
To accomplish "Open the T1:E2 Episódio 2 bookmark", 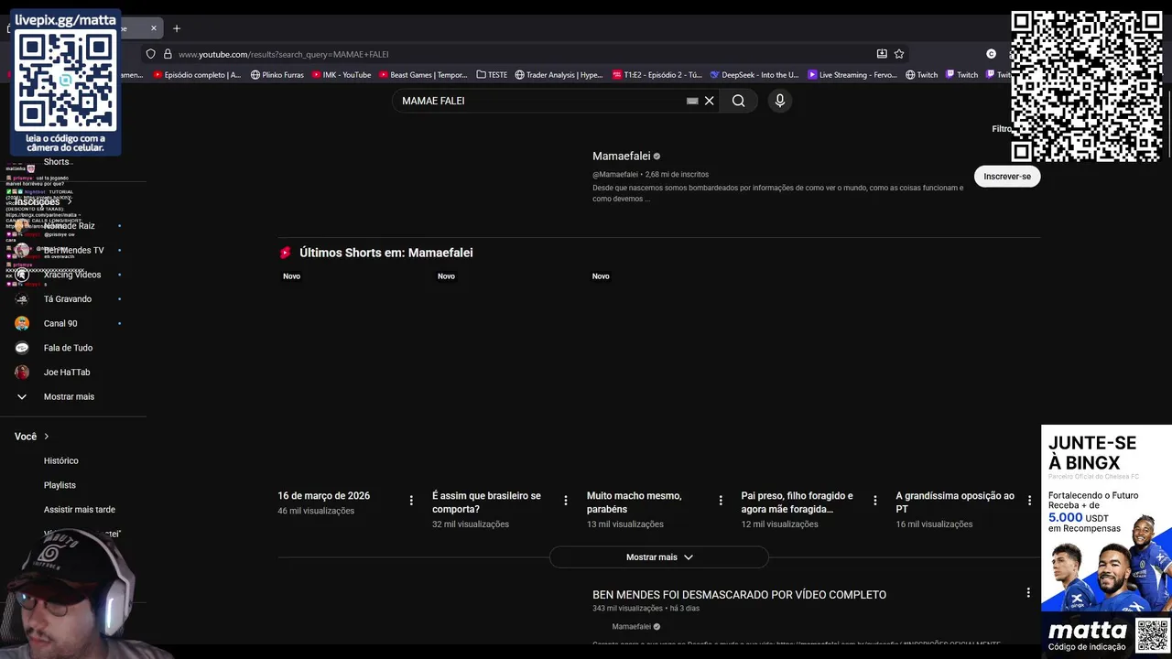I will tap(657, 75).
